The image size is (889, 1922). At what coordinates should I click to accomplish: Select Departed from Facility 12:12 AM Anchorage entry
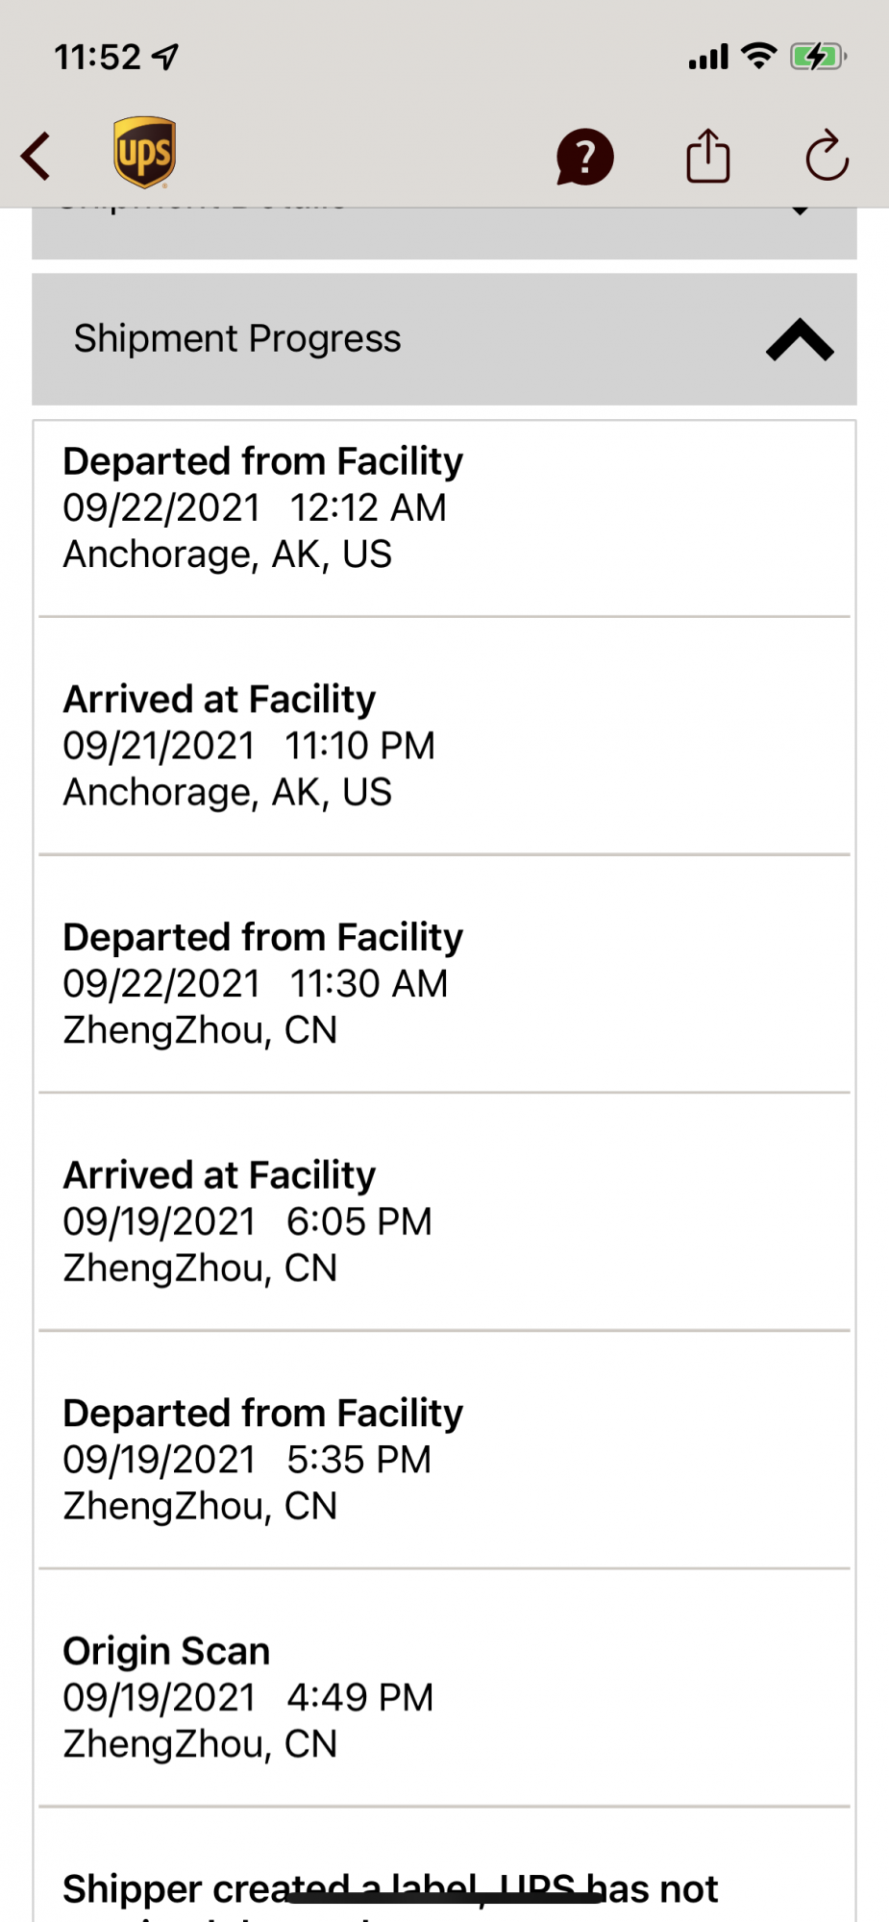(444, 519)
